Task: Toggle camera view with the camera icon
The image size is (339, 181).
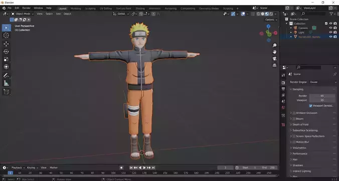Action: [275, 59]
